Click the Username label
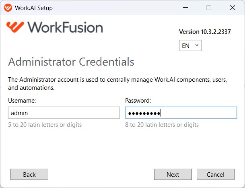This screenshot has height=188, width=245. point(22,101)
